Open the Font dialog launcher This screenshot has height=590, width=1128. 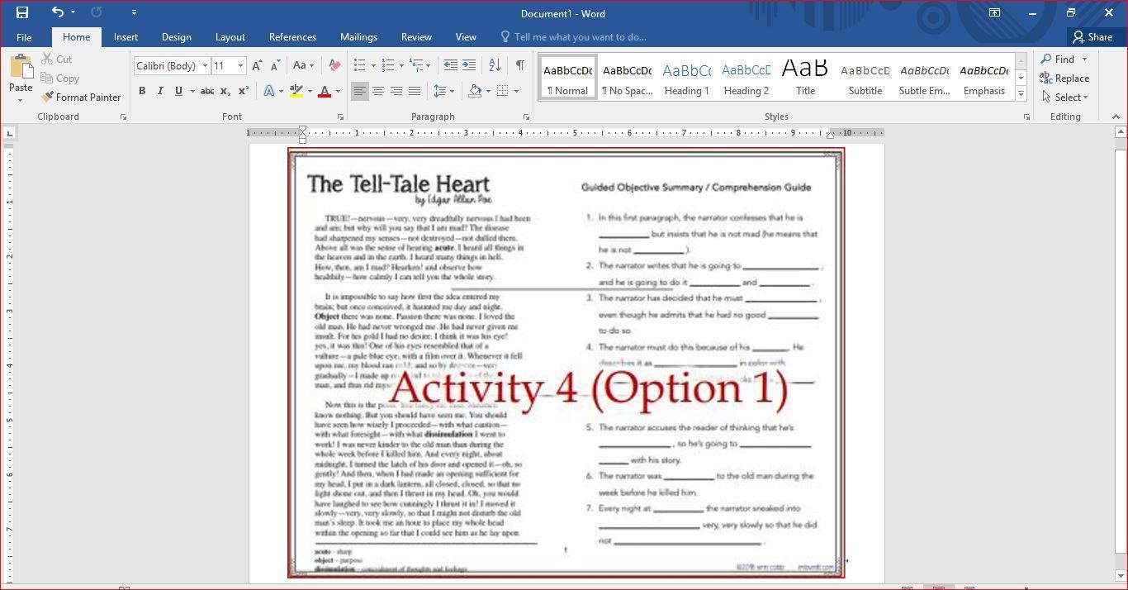[340, 117]
